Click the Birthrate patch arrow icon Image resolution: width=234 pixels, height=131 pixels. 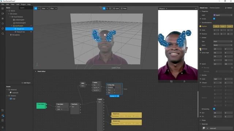click(x=200, y=49)
